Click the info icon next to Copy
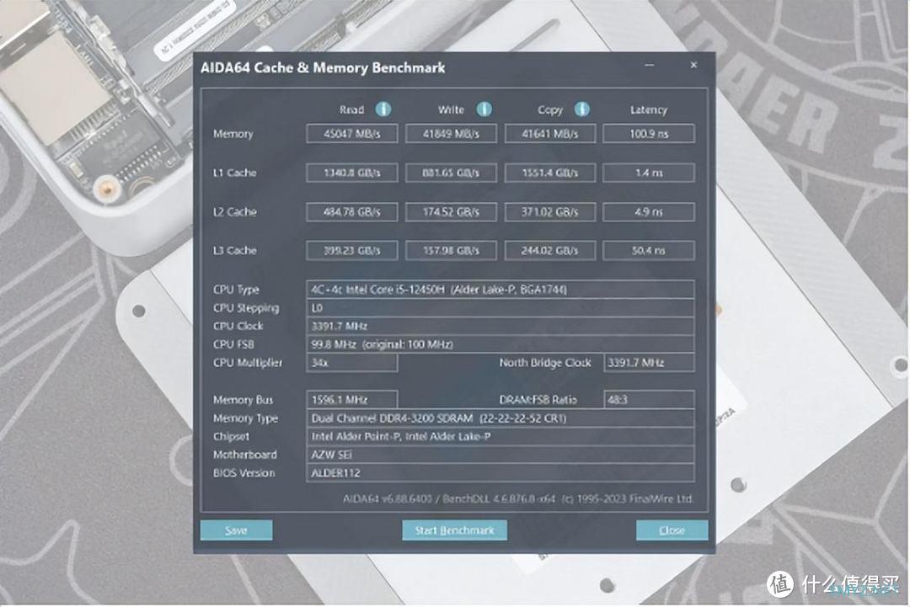Screen dimensions: 910x607 pyautogui.click(x=582, y=109)
